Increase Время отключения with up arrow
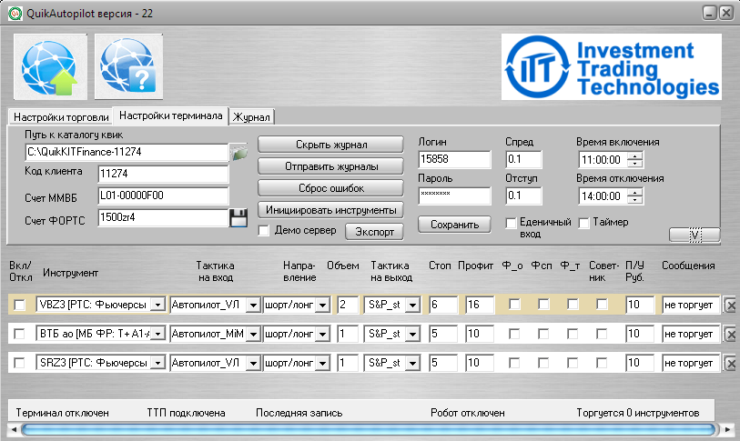The image size is (740, 441). pyautogui.click(x=635, y=193)
